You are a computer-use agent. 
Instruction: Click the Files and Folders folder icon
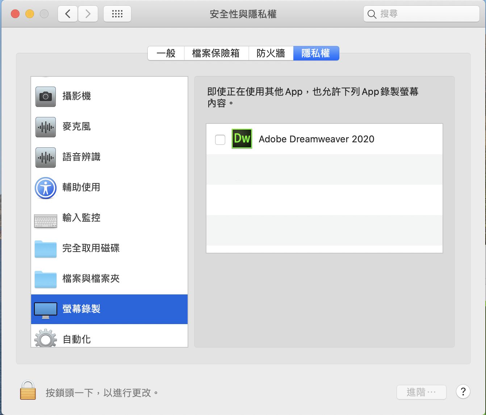[46, 279]
